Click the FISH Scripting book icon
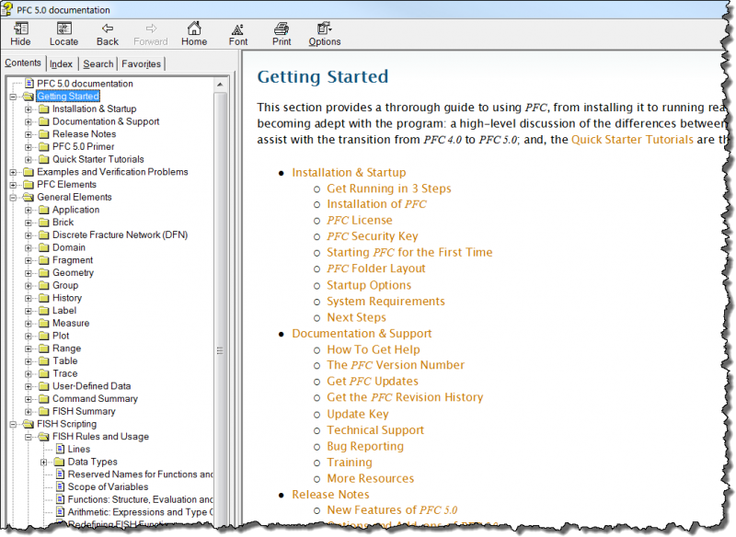The image size is (736, 537). point(29,424)
